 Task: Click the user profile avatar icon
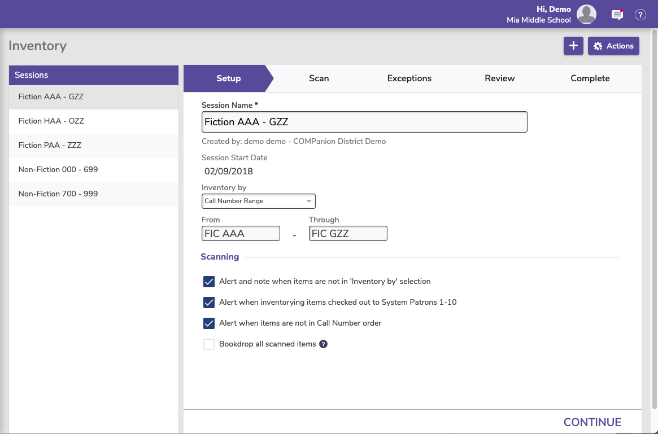[x=587, y=15]
